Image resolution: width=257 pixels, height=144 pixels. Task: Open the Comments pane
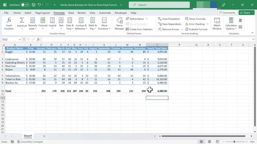pos(227,12)
